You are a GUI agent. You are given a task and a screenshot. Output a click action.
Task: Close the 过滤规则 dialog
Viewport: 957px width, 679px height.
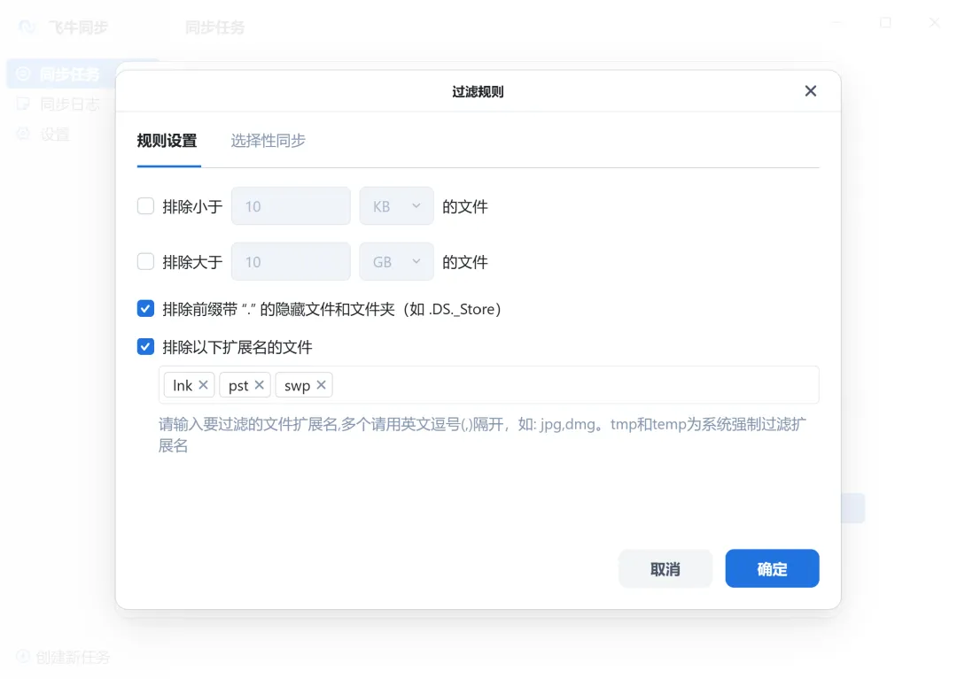(x=810, y=91)
